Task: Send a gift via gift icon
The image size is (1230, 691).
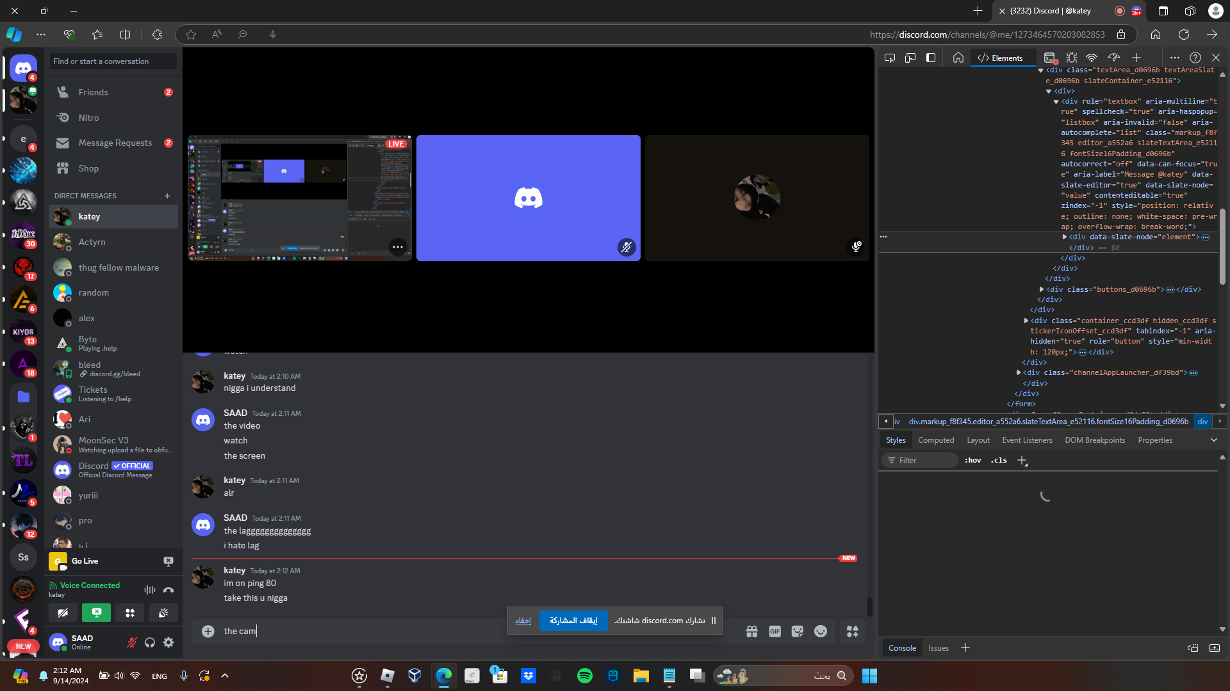Action: (x=752, y=631)
